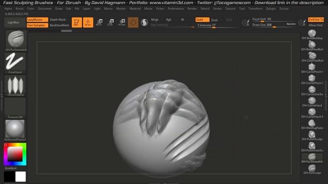This screenshot has height=184, width=328.
Task: Select the Move tool icon
Action: point(99,22)
